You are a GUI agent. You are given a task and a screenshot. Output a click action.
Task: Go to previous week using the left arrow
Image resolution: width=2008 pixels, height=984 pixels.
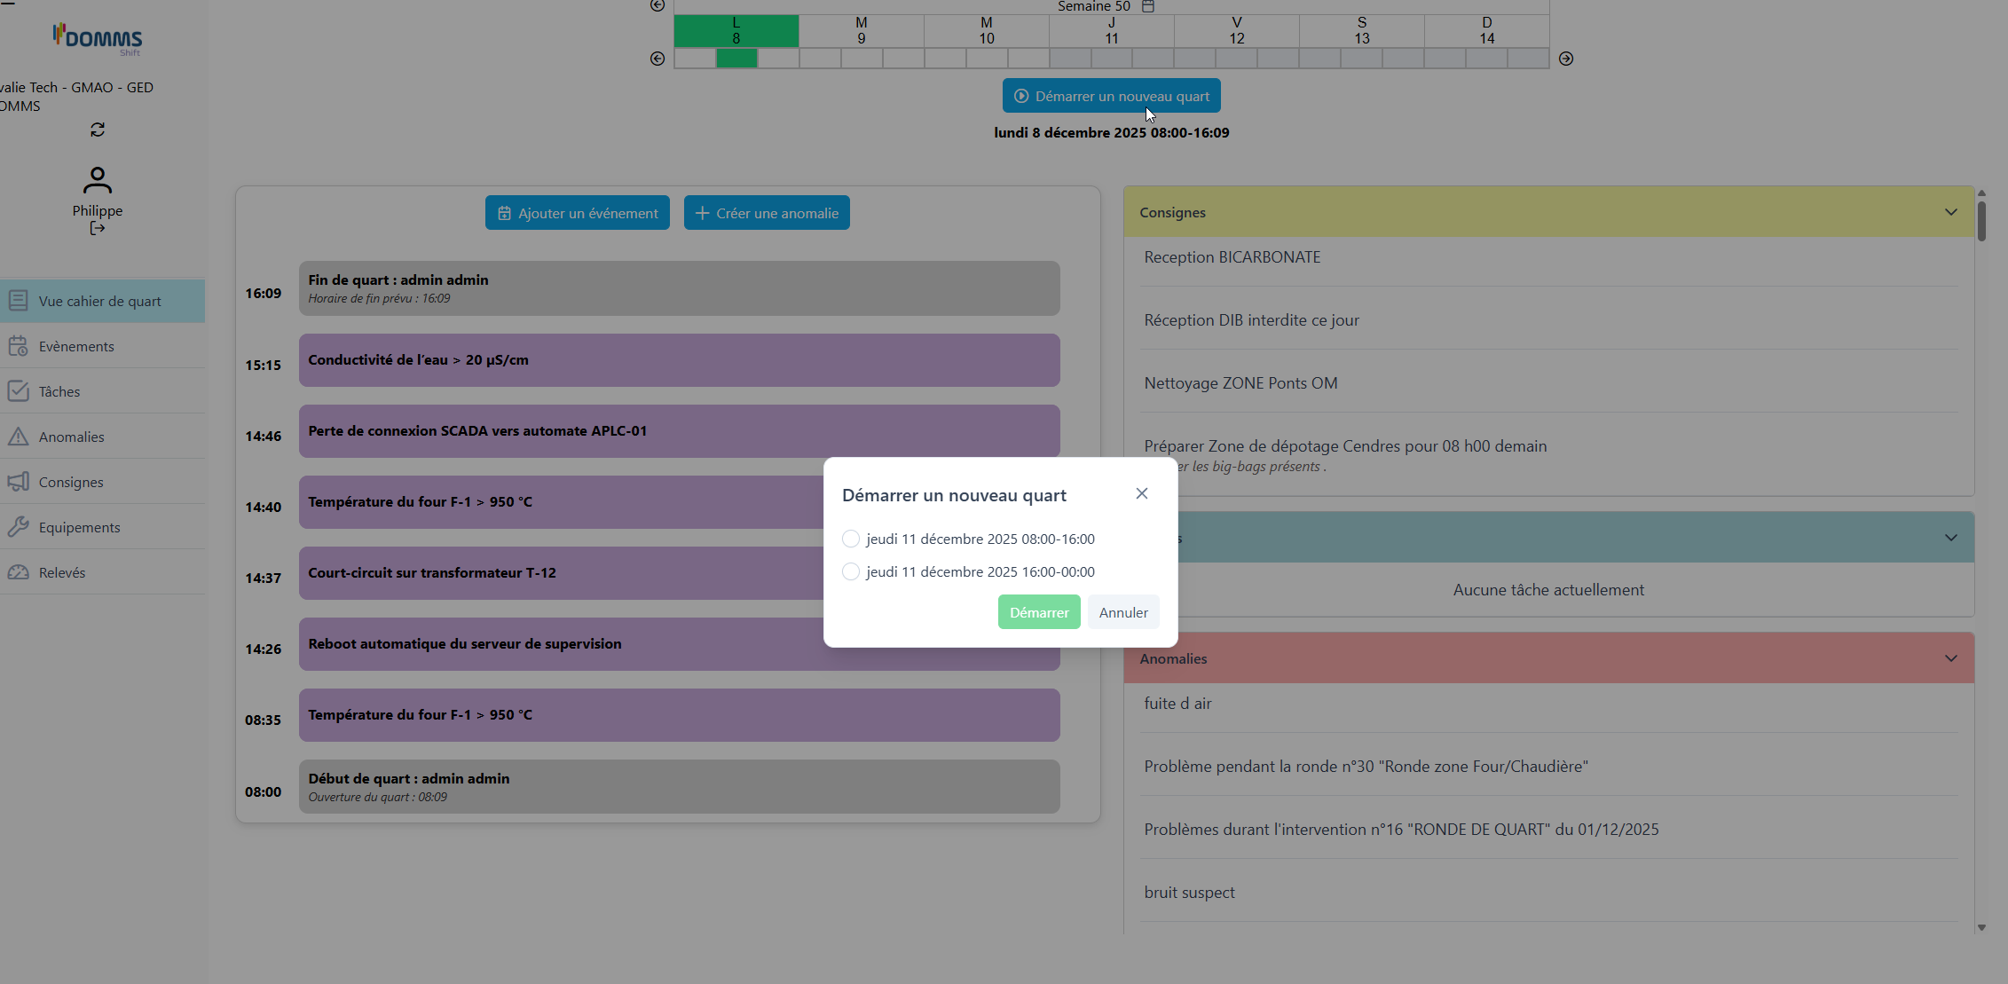(658, 59)
